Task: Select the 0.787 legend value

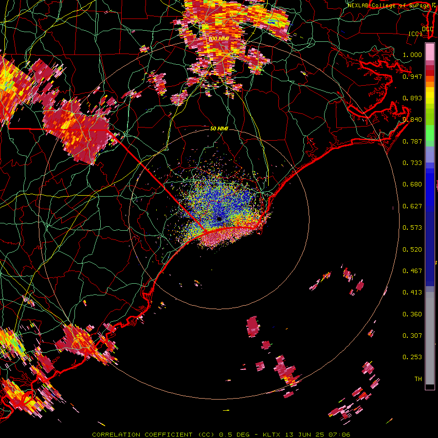Action: [x=412, y=141]
